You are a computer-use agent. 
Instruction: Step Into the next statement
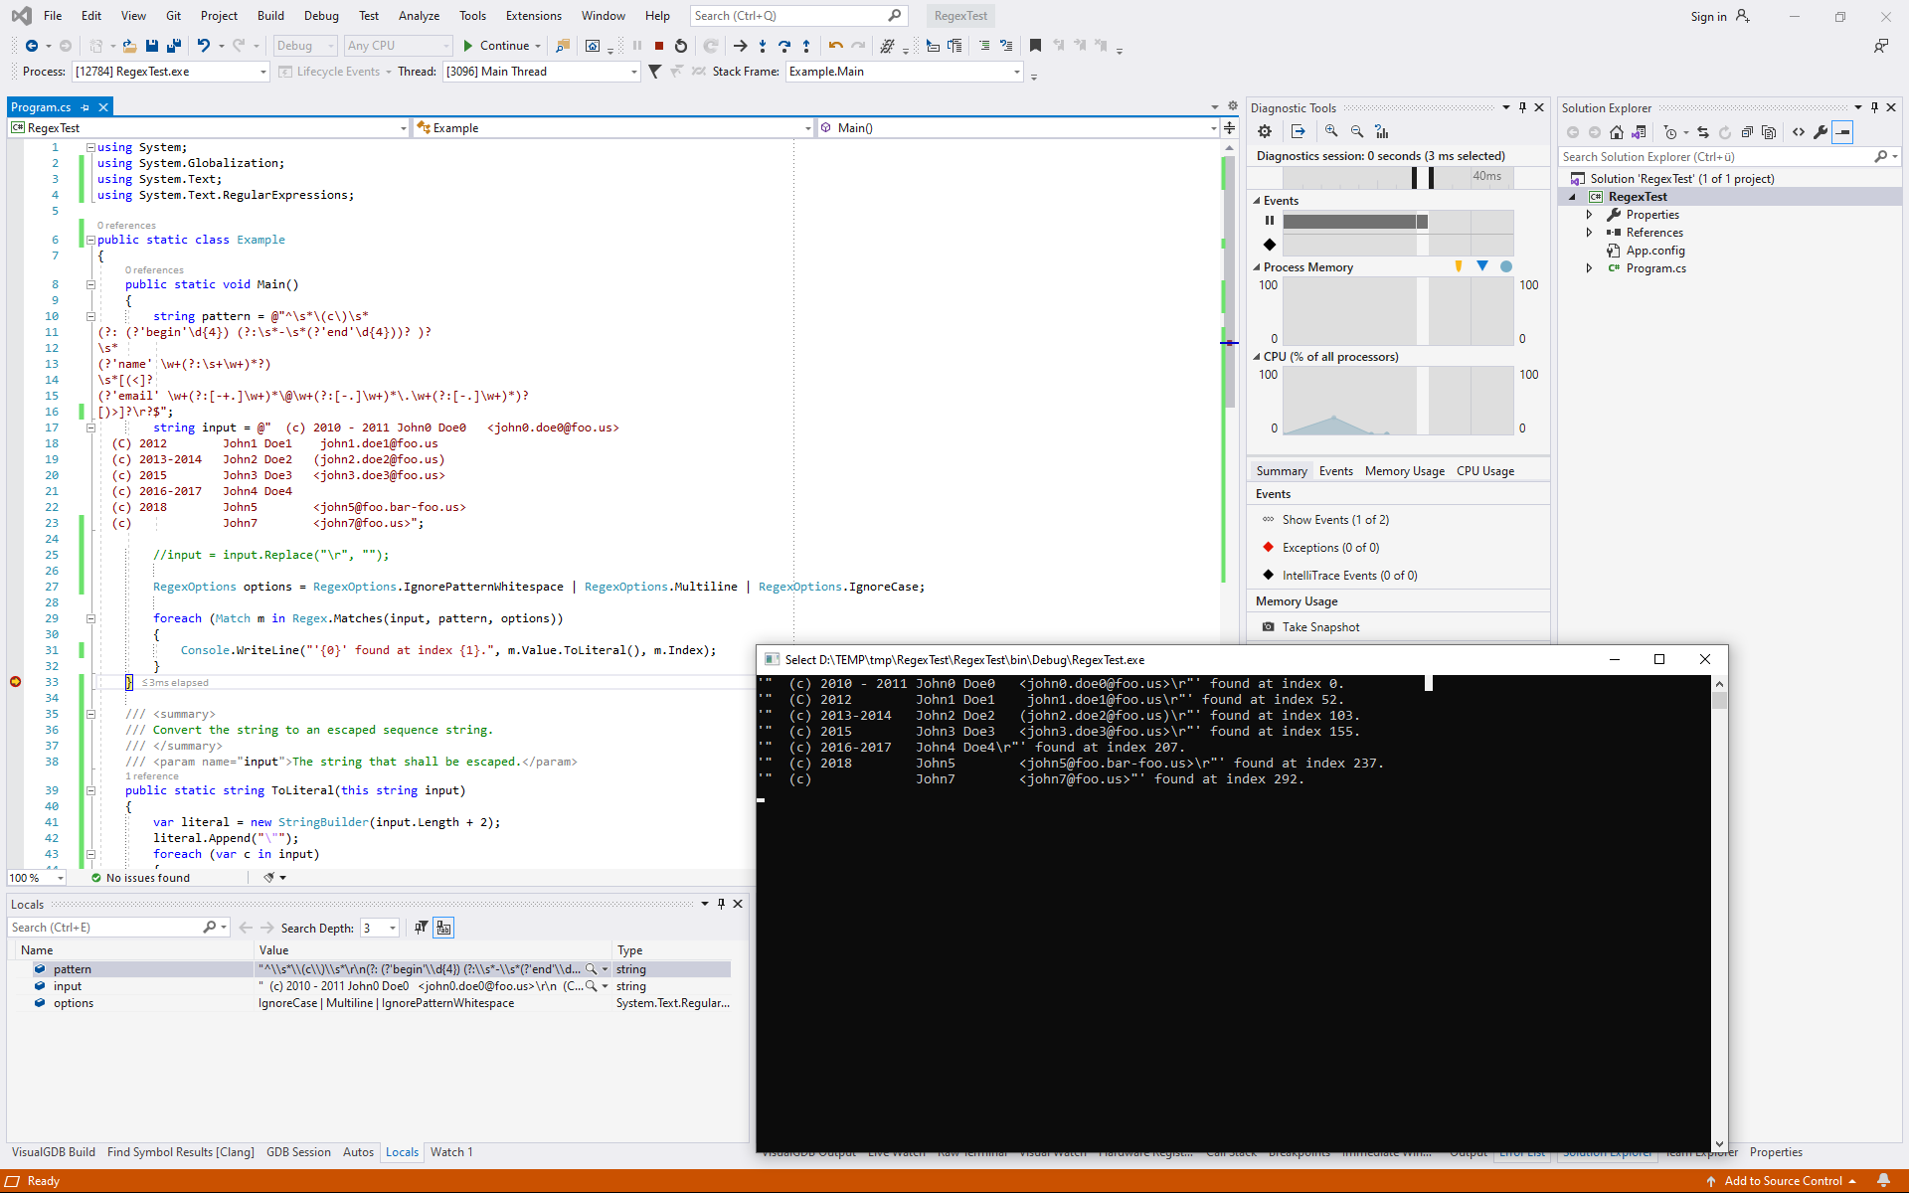763,46
